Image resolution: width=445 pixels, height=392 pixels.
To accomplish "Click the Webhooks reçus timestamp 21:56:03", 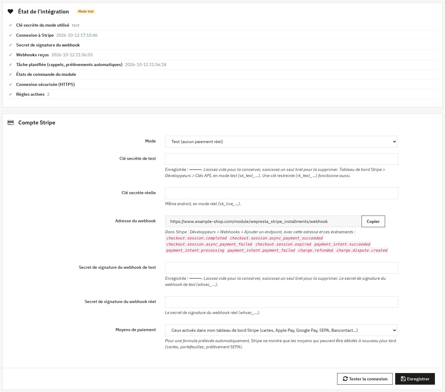I will click(x=72, y=55).
